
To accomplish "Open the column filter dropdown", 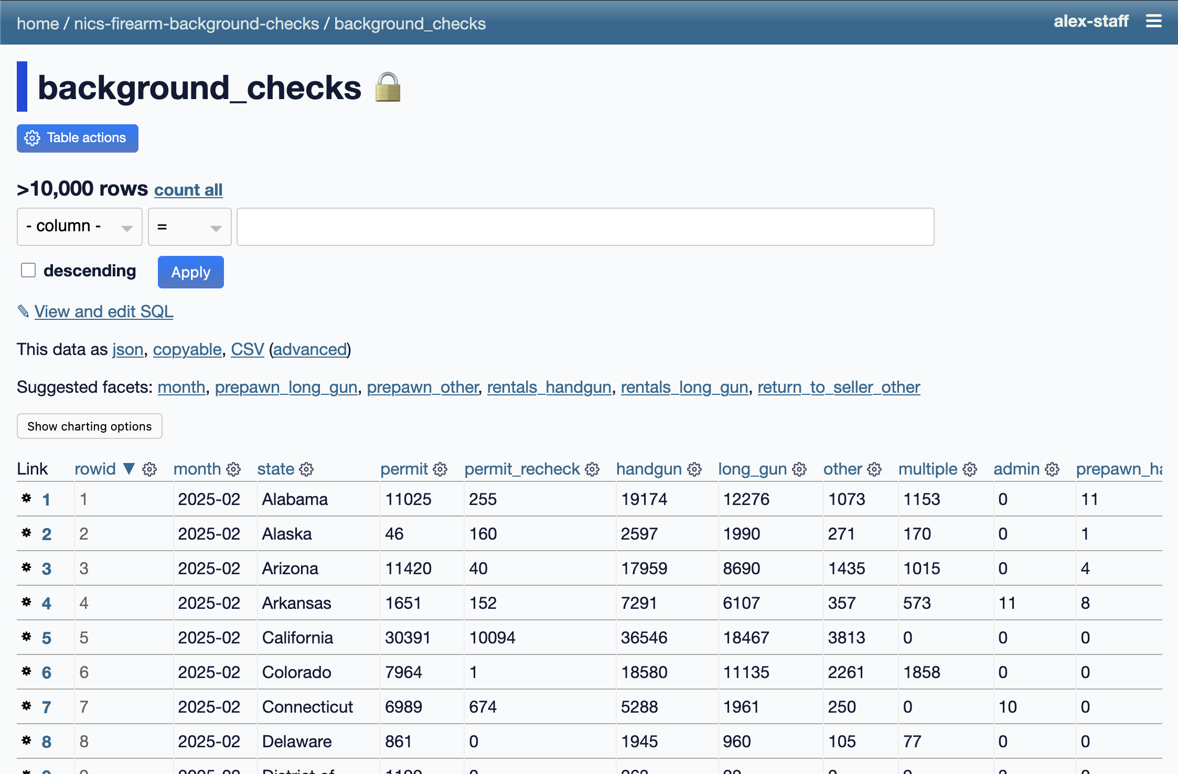I will (x=80, y=227).
